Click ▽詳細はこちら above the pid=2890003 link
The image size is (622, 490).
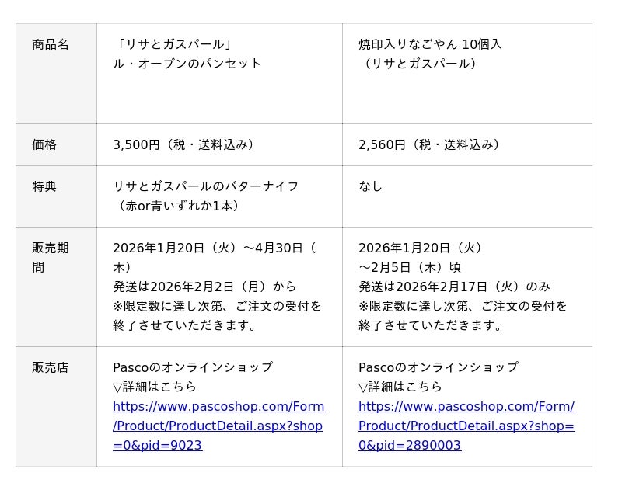pos(400,387)
